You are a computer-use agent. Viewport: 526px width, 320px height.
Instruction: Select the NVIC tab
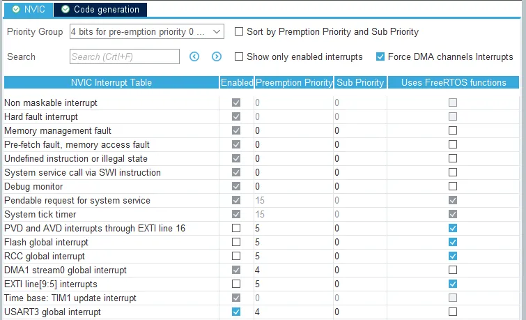tap(28, 9)
